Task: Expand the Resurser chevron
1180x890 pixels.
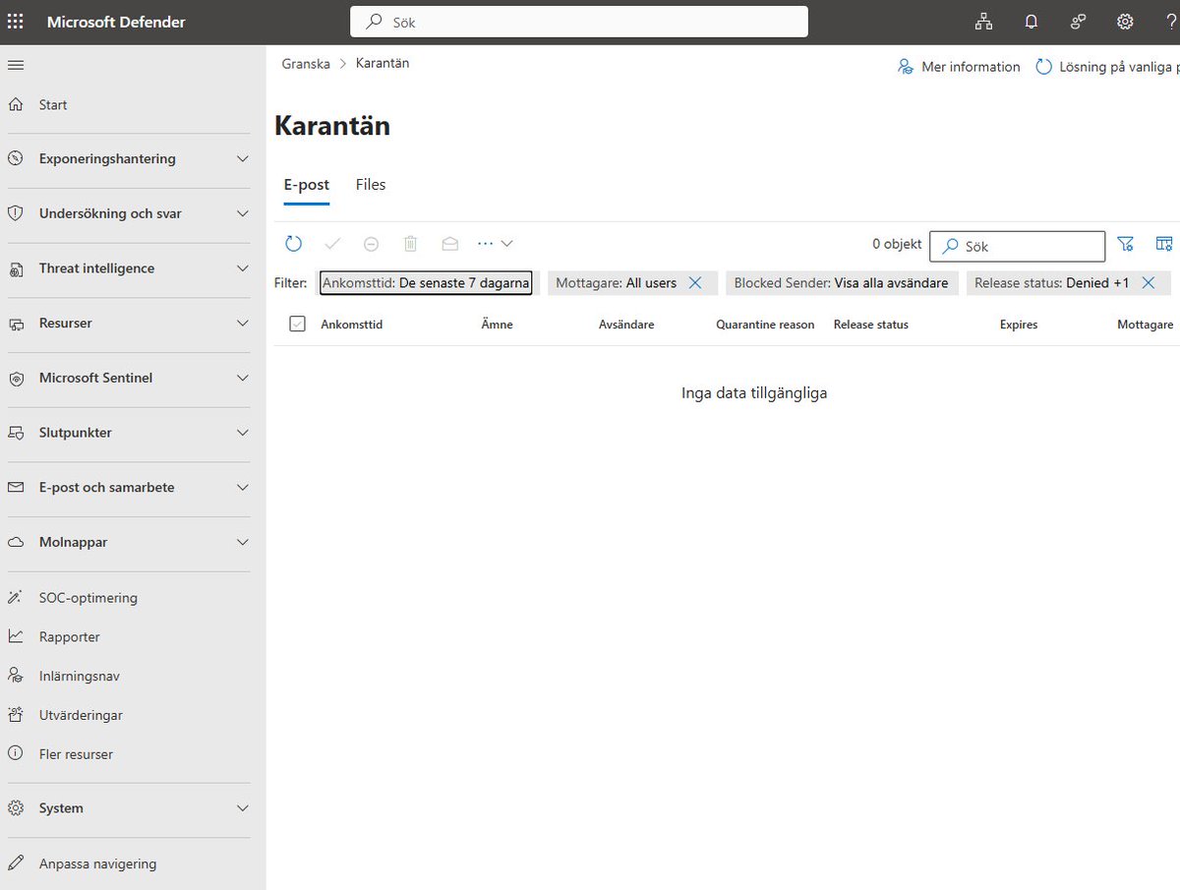Action: point(243,324)
